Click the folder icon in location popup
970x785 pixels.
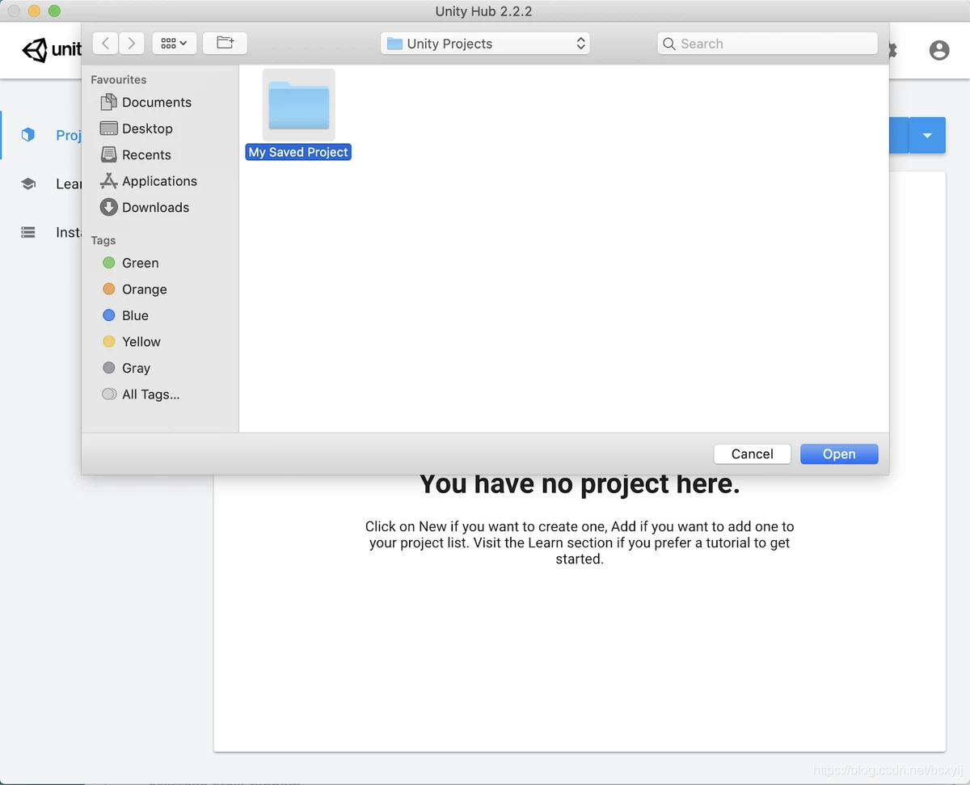(394, 44)
